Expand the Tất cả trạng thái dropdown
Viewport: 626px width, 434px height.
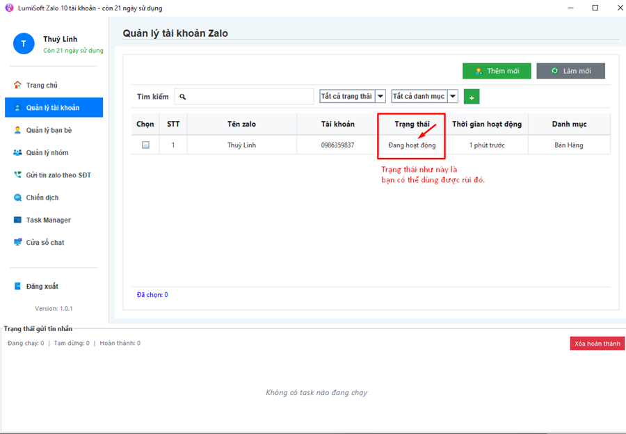click(x=380, y=97)
